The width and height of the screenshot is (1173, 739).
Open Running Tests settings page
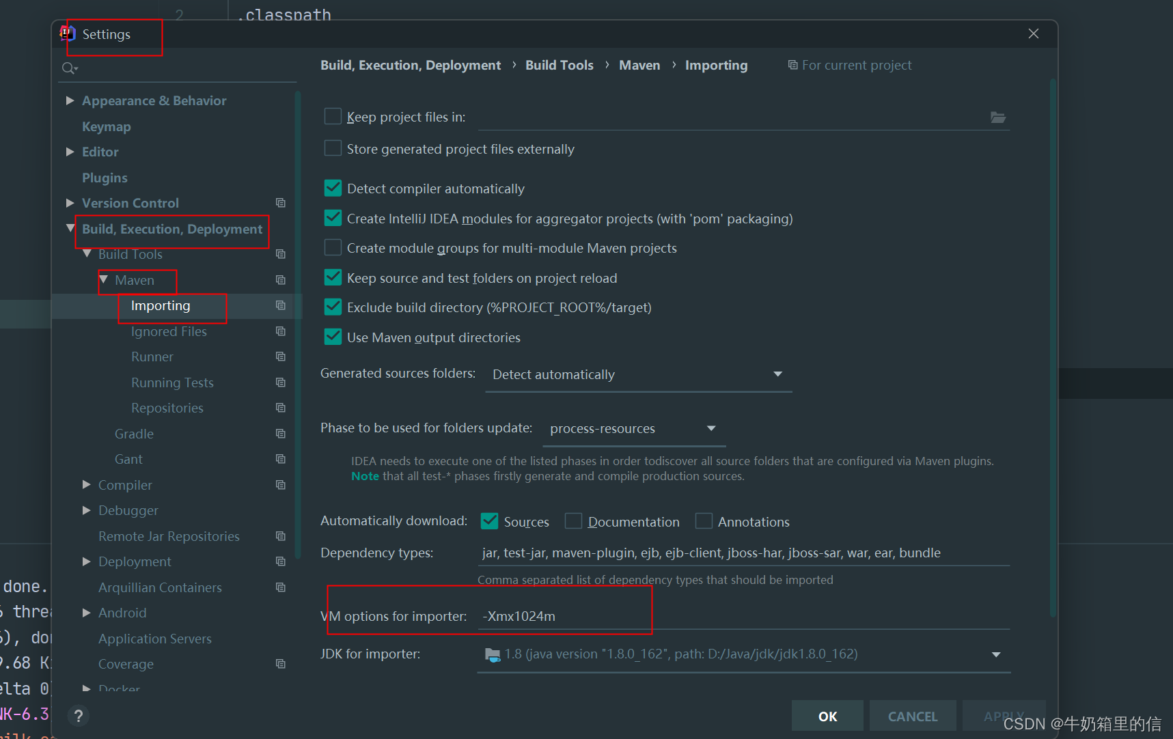click(x=172, y=382)
